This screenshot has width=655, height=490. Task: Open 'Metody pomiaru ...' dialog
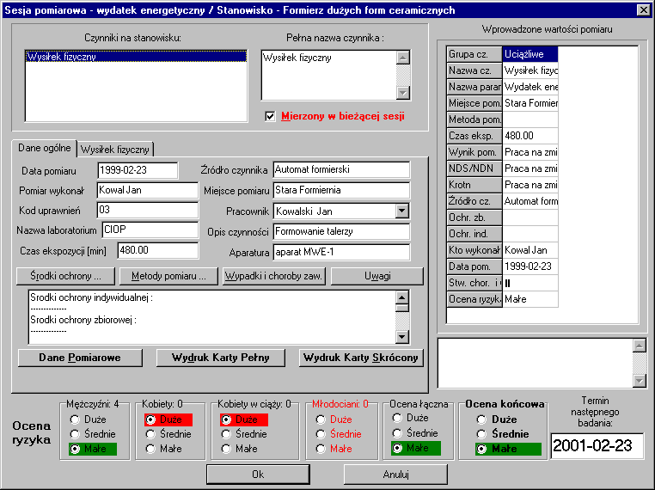tap(168, 277)
